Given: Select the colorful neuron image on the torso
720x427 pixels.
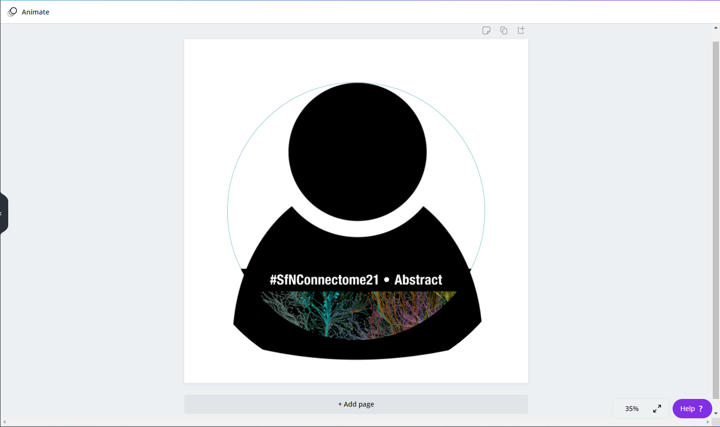Looking at the screenshot, I should [358, 315].
